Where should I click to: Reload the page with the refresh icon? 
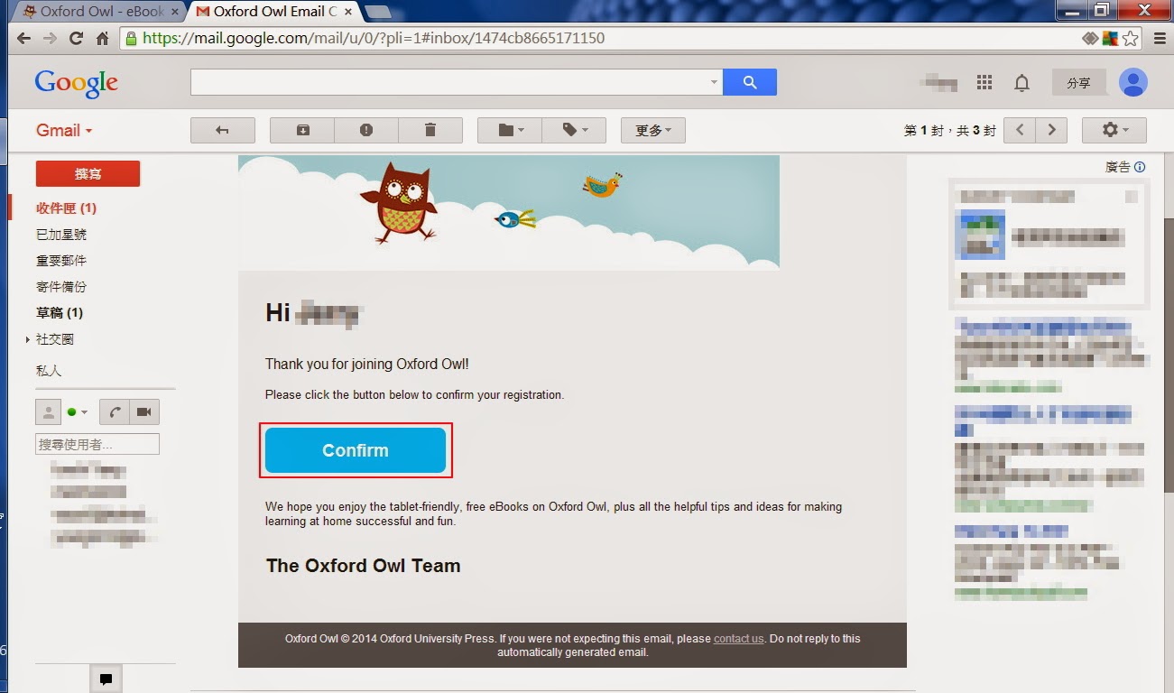click(76, 39)
